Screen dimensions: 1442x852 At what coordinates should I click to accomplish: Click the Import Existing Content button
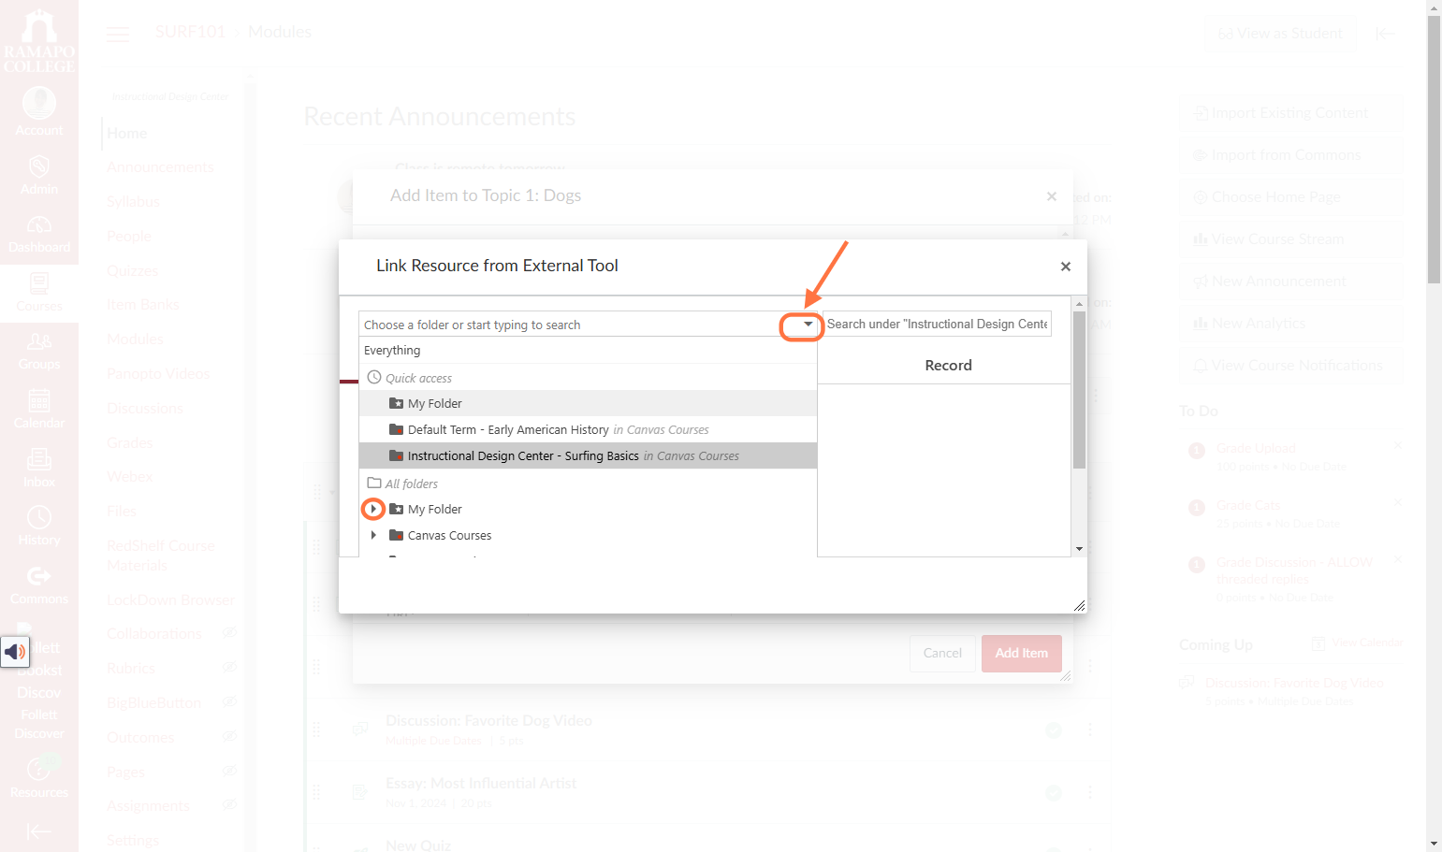[x=1290, y=113]
